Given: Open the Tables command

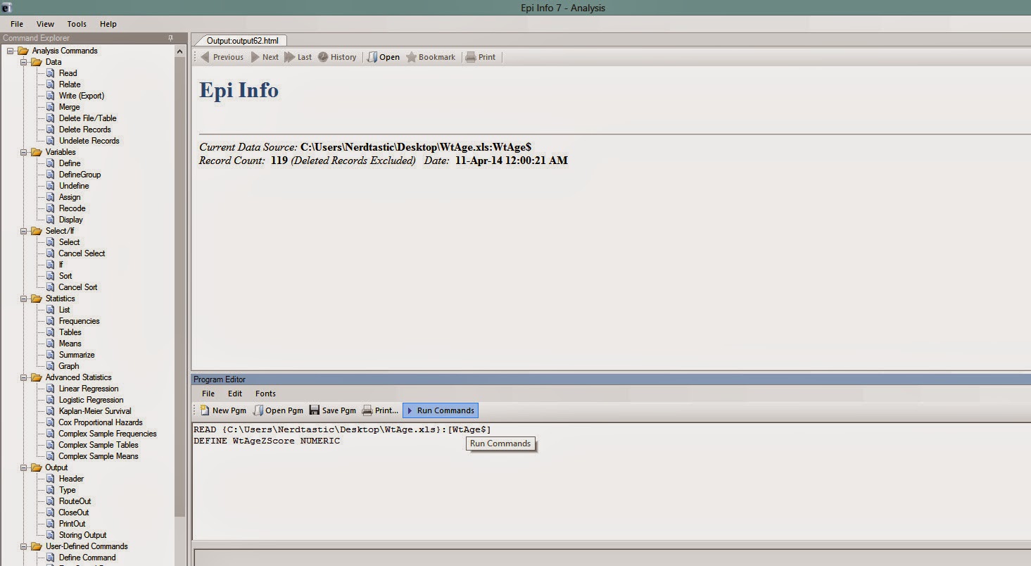Looking at the screenshot, I should [x=70, y=332].
